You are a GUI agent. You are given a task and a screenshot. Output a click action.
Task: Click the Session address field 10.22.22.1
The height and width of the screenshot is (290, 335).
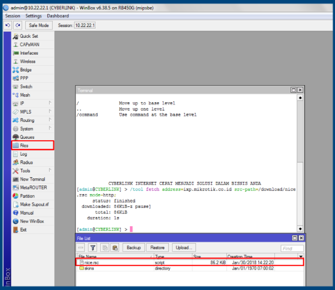coord(85,25)
